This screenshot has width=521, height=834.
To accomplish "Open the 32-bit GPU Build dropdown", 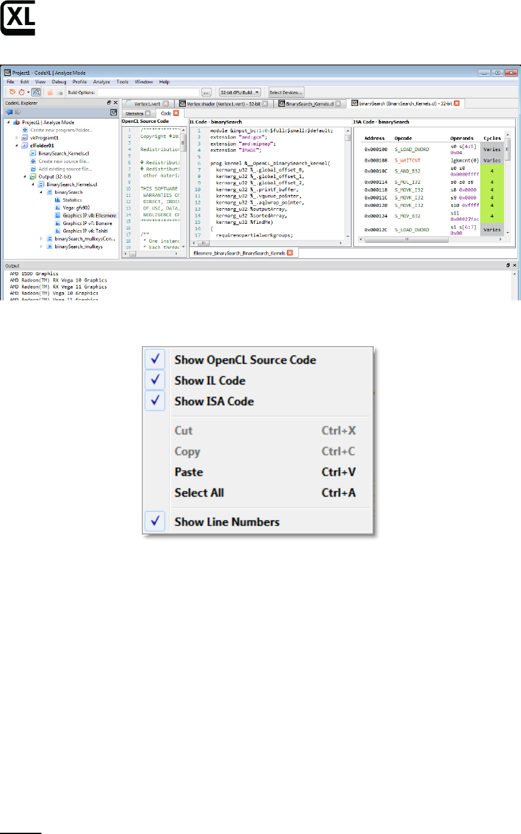I will point(240,92).
